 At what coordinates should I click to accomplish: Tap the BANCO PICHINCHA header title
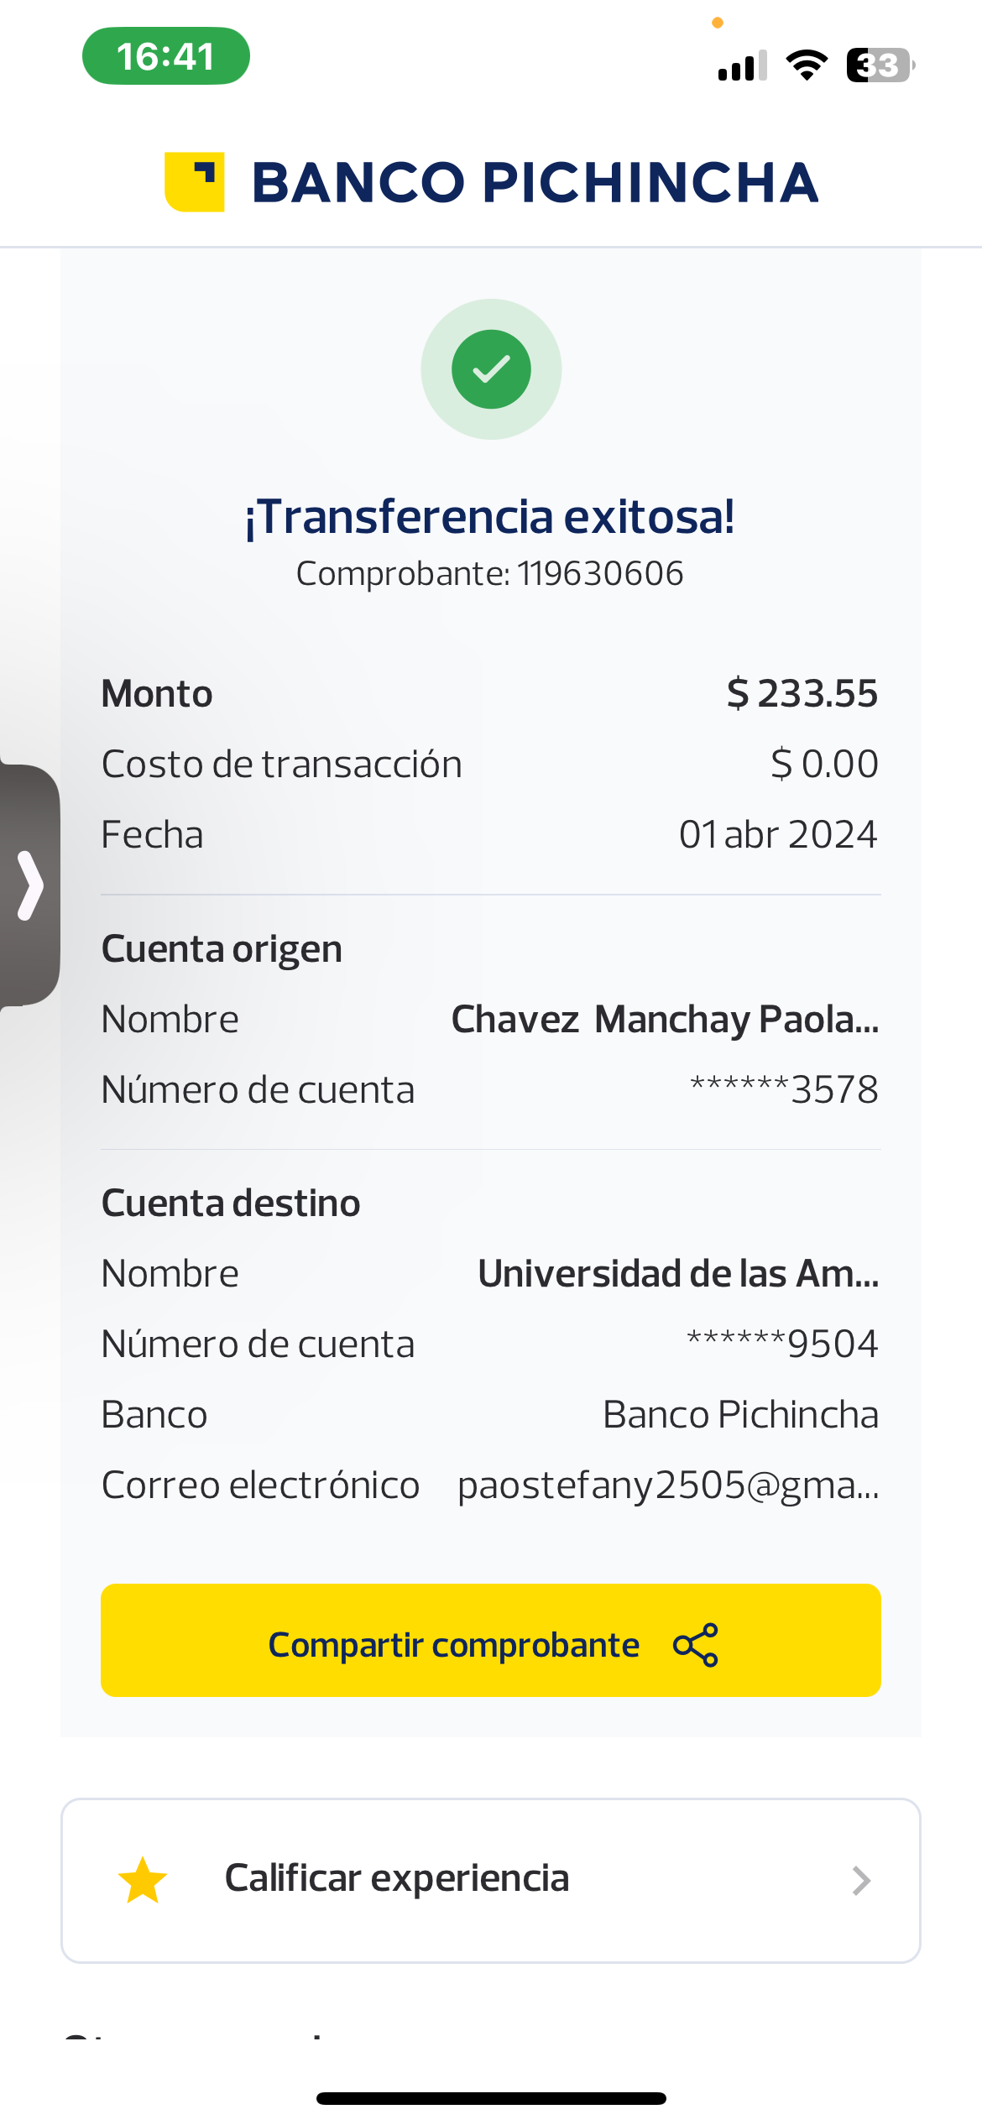point(535,182)
